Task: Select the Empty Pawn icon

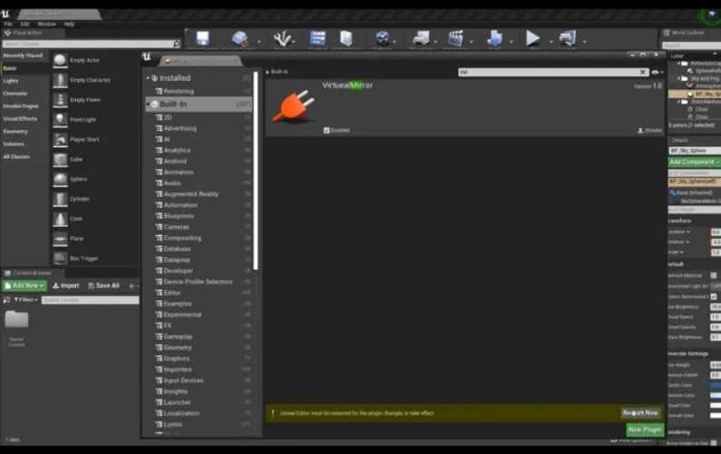Action: point(60,100)
